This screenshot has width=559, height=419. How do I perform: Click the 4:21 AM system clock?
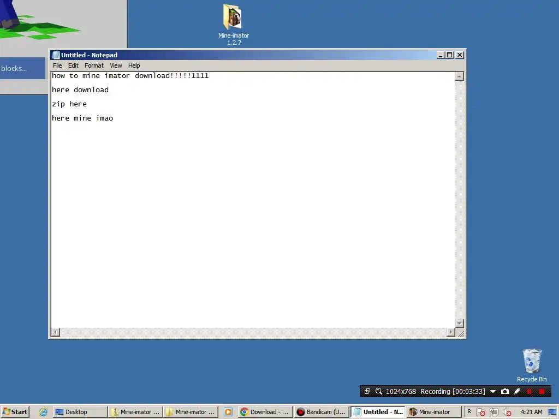click(531, 412)
